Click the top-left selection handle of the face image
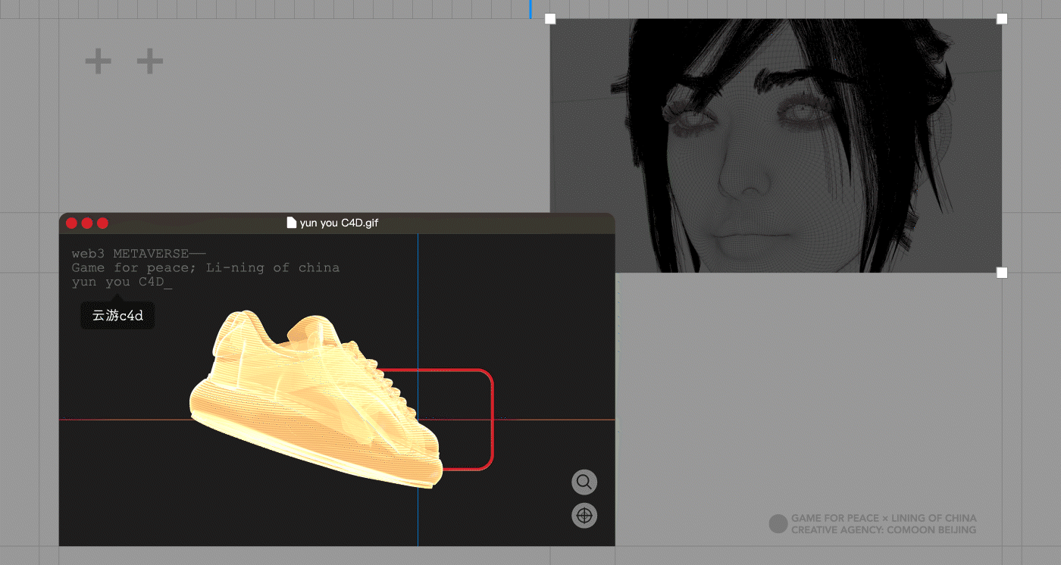Image resolution: width=1061 pixels, height=565 pixels. [x=550, y=19]
